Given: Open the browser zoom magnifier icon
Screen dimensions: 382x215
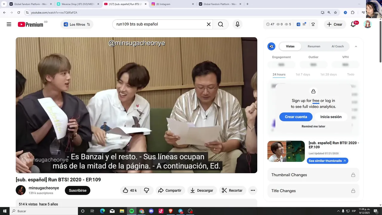Looking at the screenshot, I should click(x=329, y=13).
